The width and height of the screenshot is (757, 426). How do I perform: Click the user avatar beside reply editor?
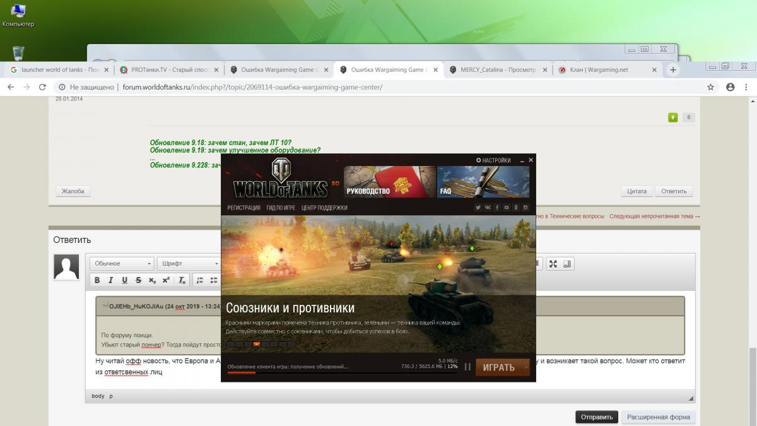(66, 267)
